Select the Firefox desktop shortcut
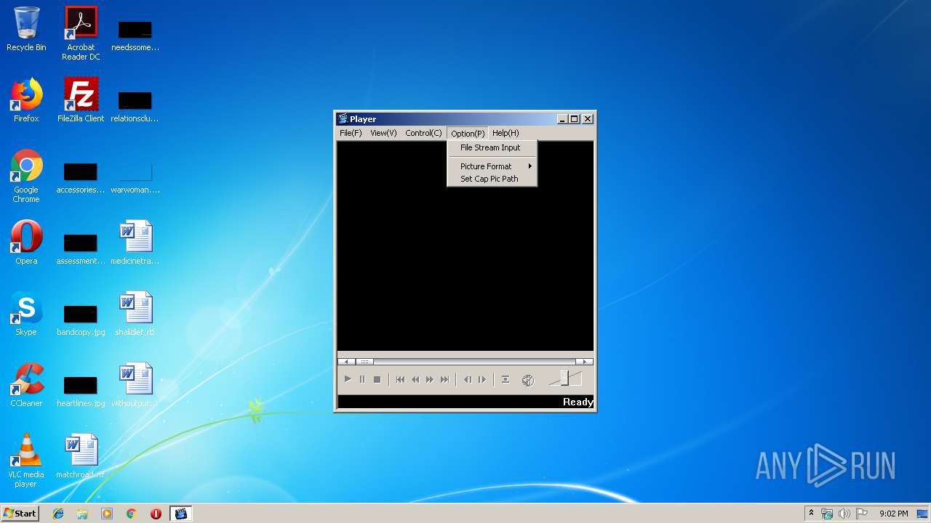Image resolution: width=931 pixels, height=523 pixels. point(26,100)
